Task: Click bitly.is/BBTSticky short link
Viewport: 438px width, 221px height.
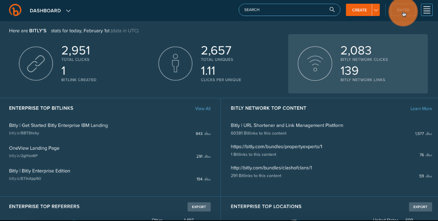Action: tap(24, 133)
